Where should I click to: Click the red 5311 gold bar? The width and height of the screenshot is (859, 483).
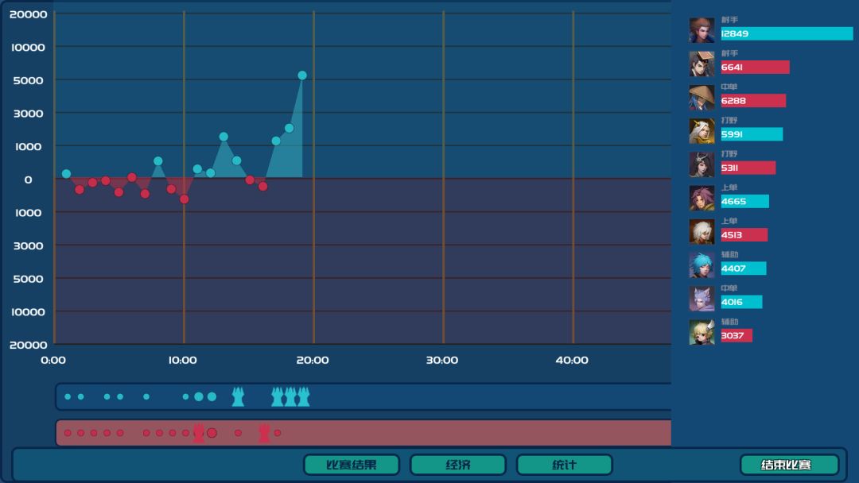click(748, 168)
